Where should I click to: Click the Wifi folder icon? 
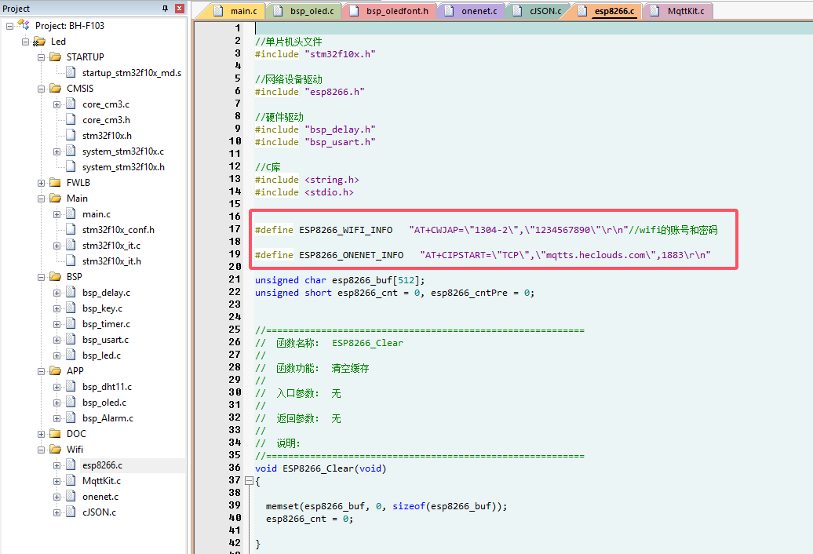coord(55,450)
